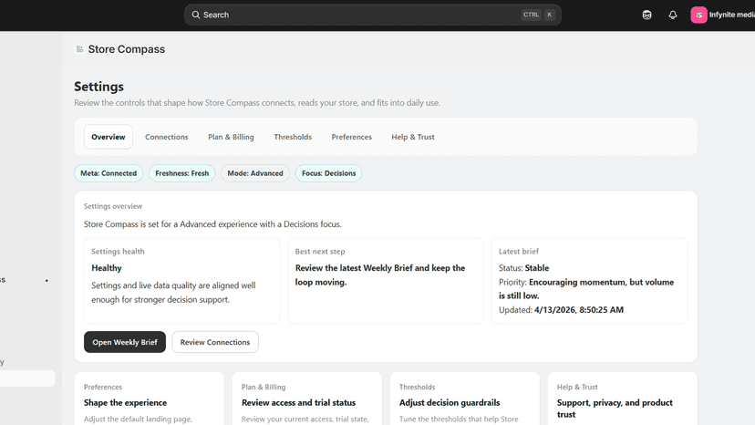The height and width of the screenshot is (425, 755).
Task: Click the Settings heading
Action: 98,87
